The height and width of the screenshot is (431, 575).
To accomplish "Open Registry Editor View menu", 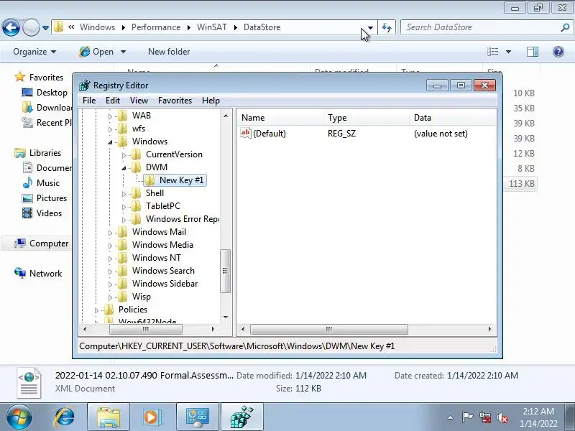I will point(139,101).
